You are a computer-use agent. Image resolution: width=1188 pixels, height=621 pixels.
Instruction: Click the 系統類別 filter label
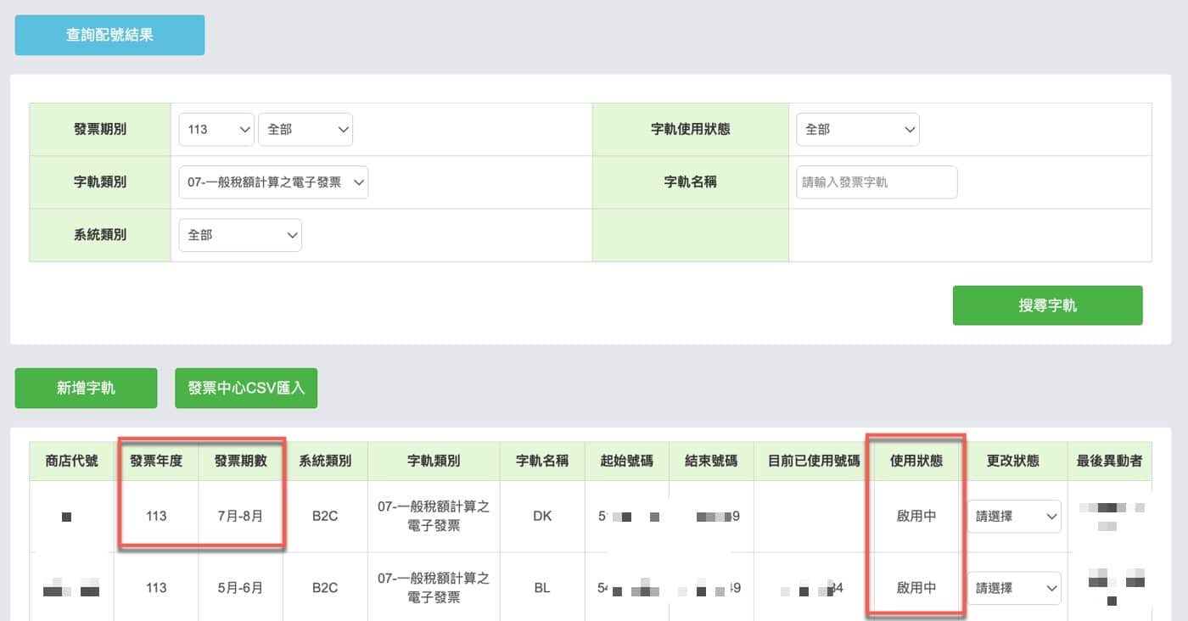(x=100, y=235)
